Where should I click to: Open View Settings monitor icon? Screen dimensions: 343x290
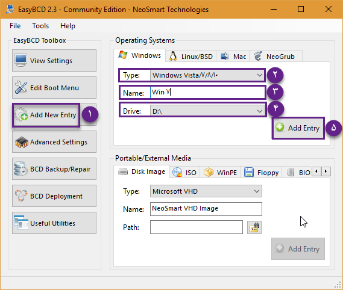coord(20,60)
